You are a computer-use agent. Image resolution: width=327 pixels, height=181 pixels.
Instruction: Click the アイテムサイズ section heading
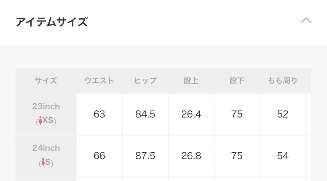(51, 22)
